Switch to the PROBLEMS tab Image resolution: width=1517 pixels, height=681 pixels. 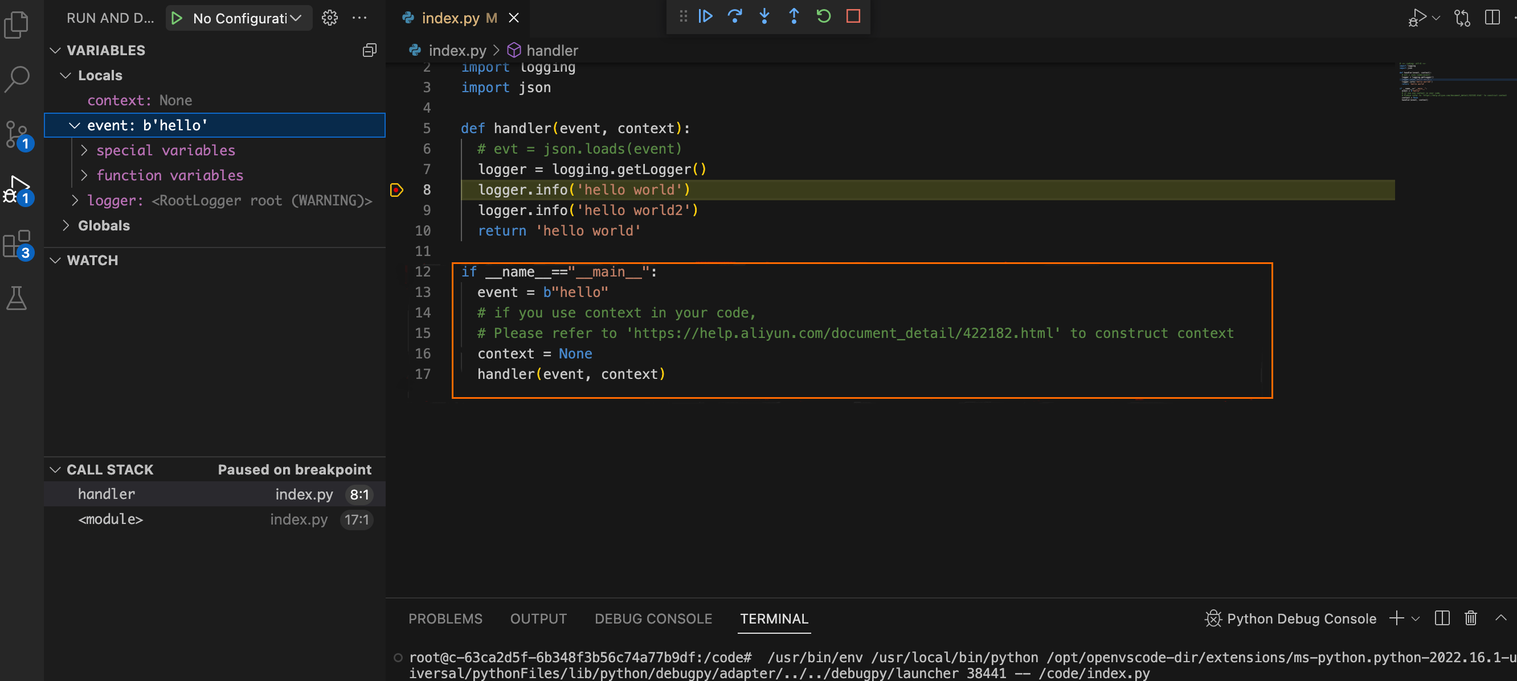tap(445, 618)
